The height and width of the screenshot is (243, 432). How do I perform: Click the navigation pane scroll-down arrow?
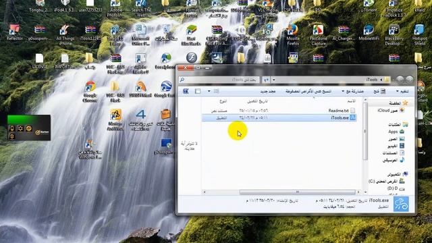[x=365, y=192]
